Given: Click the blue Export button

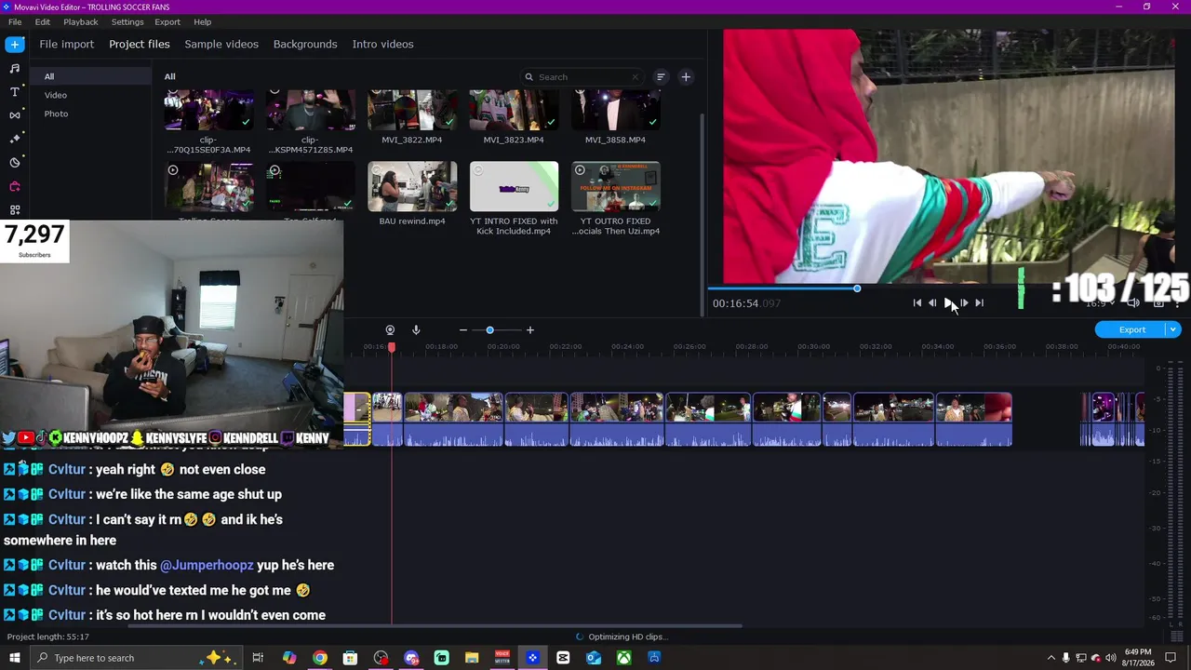Looking at the screenshot, I should point(1131,329).
